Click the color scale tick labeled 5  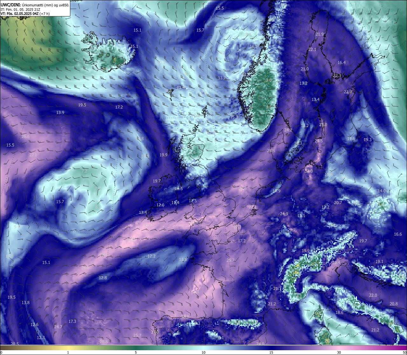136,352
